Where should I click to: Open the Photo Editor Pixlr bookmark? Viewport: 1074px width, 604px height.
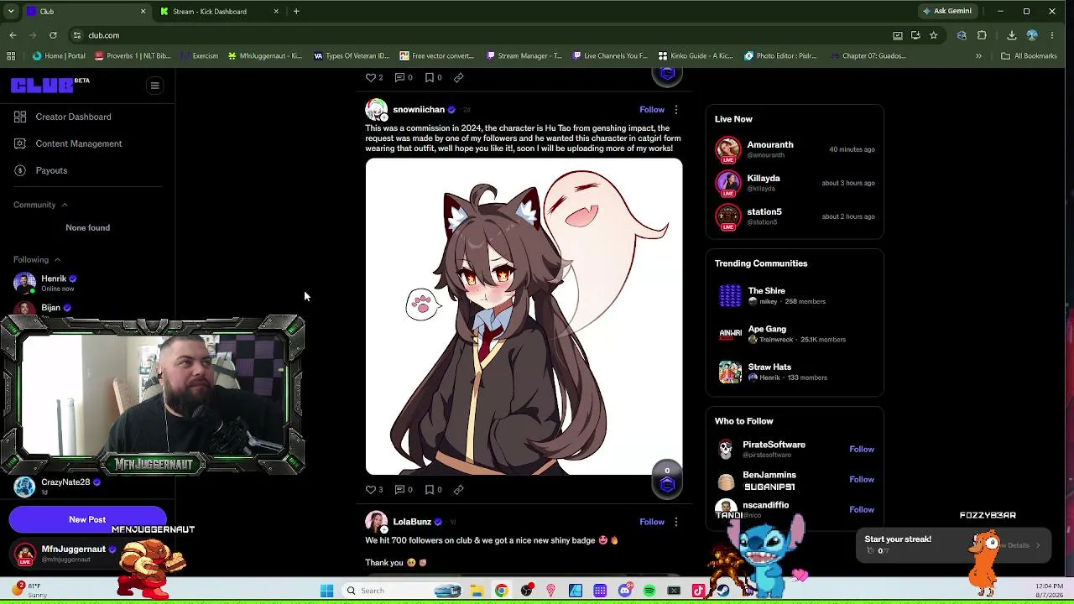[x=780, y=56]
